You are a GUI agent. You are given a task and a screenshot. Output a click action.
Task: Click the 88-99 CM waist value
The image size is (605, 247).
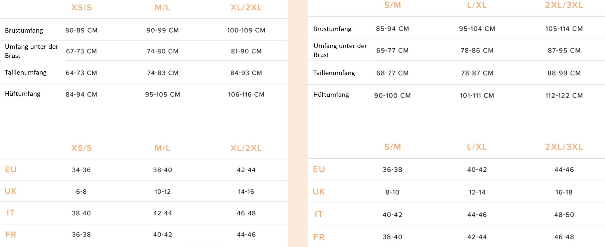click(x=564, y=73)
